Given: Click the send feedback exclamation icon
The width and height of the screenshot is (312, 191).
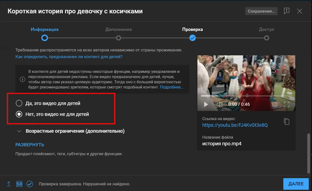Looking at the screenshot, I should pyautogui.click(x=287, y=11).
